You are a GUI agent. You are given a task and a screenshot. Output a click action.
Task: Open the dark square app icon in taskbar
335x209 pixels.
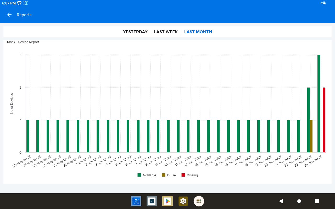(152, 201)
